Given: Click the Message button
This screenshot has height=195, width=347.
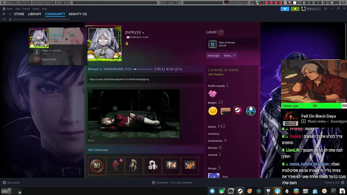Looking at the screenshot, I should point(214,56).
